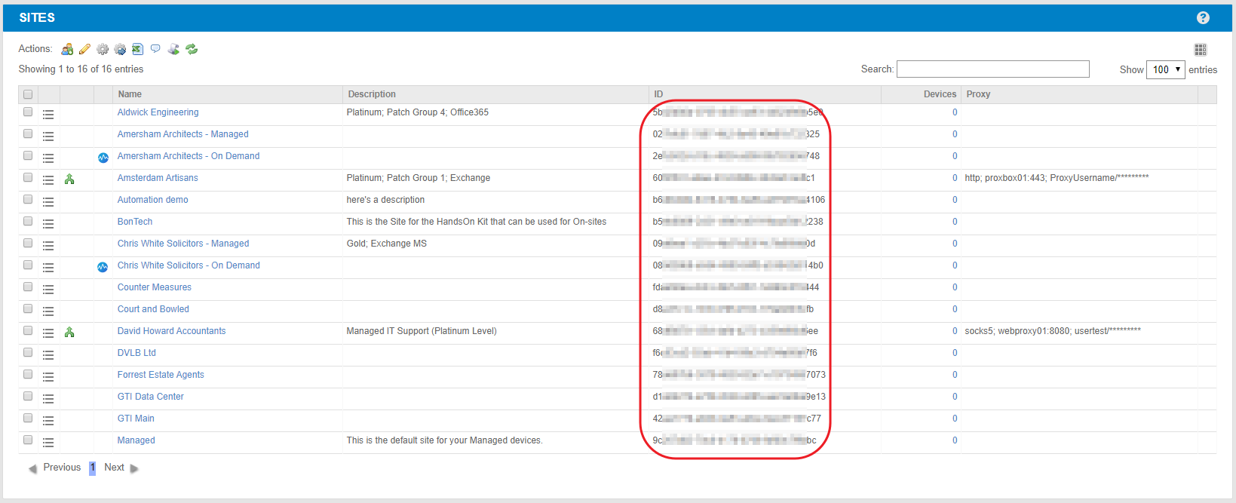This screenshot has width=1236, height=503.
Task: Check the GTI Main row checkbox
Action: click(28, 418)
